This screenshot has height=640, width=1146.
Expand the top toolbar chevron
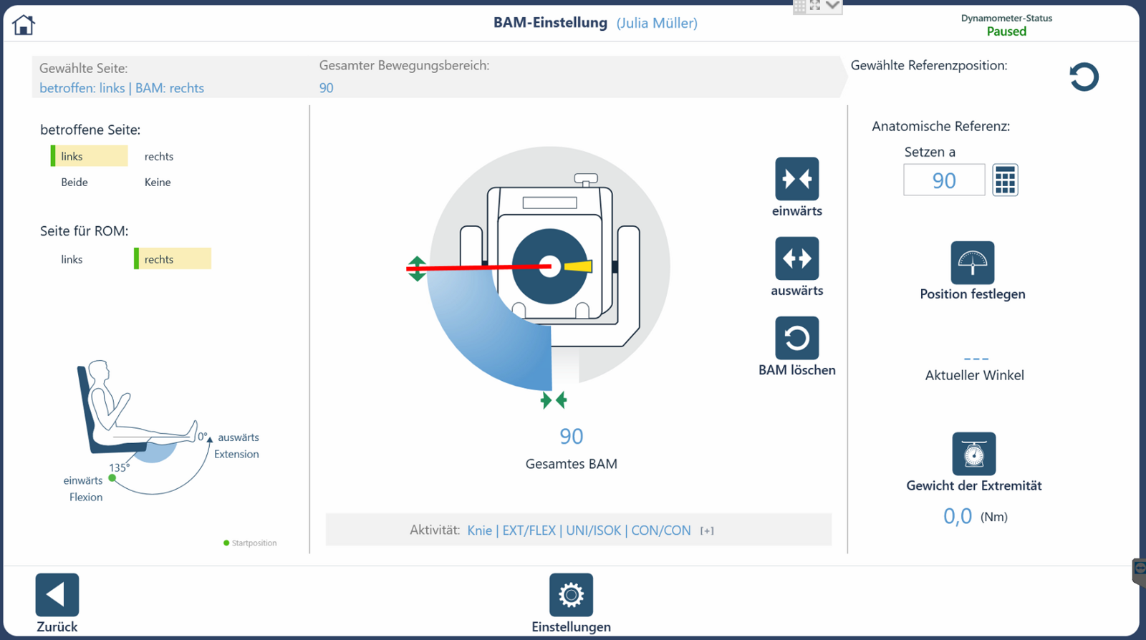[x=832, y=6]
